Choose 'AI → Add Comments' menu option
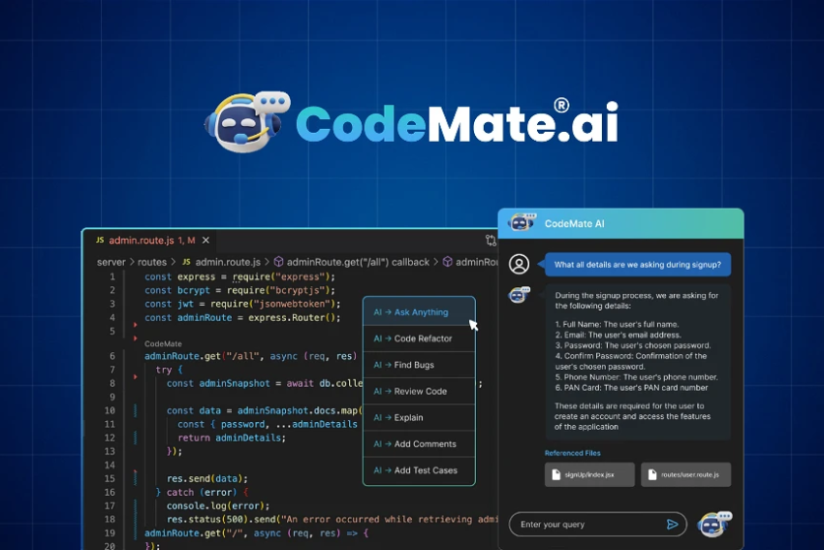824x550 pixels. pyautogui.click(x=419, y=444)
